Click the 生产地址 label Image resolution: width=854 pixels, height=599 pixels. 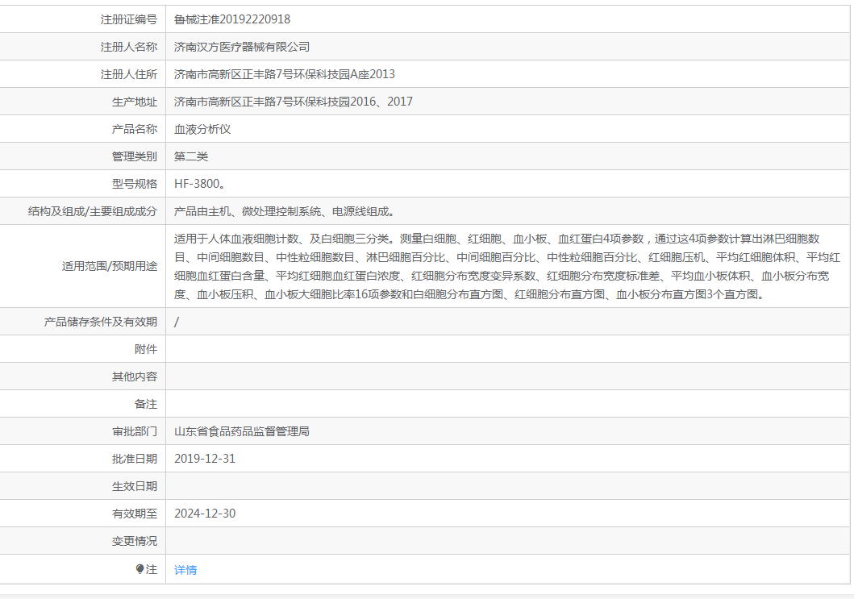click(x=135, y=102)
